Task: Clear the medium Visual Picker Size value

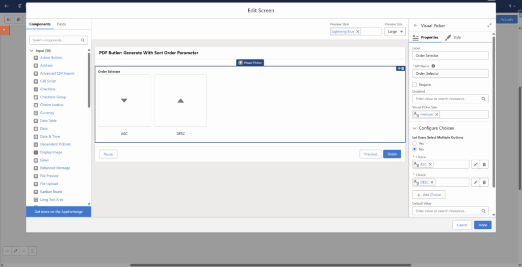Action: pos(436,114)
